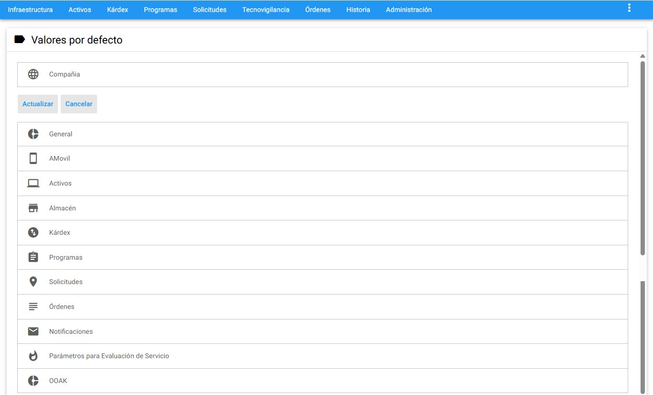Screen dimensions: 653x395
Task: Click the Cancelar button
Action: click(x=79, y=104)
